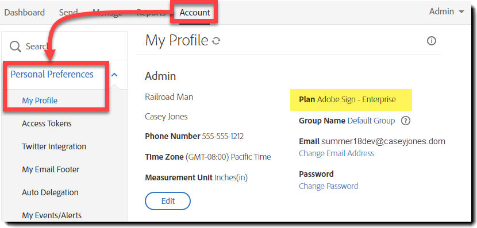Go to the Dashboard tab
Screen dimensions: 477x228
click(x=24, y=13)
